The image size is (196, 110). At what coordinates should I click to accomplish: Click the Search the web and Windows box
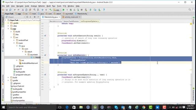(x=32, y=107)
